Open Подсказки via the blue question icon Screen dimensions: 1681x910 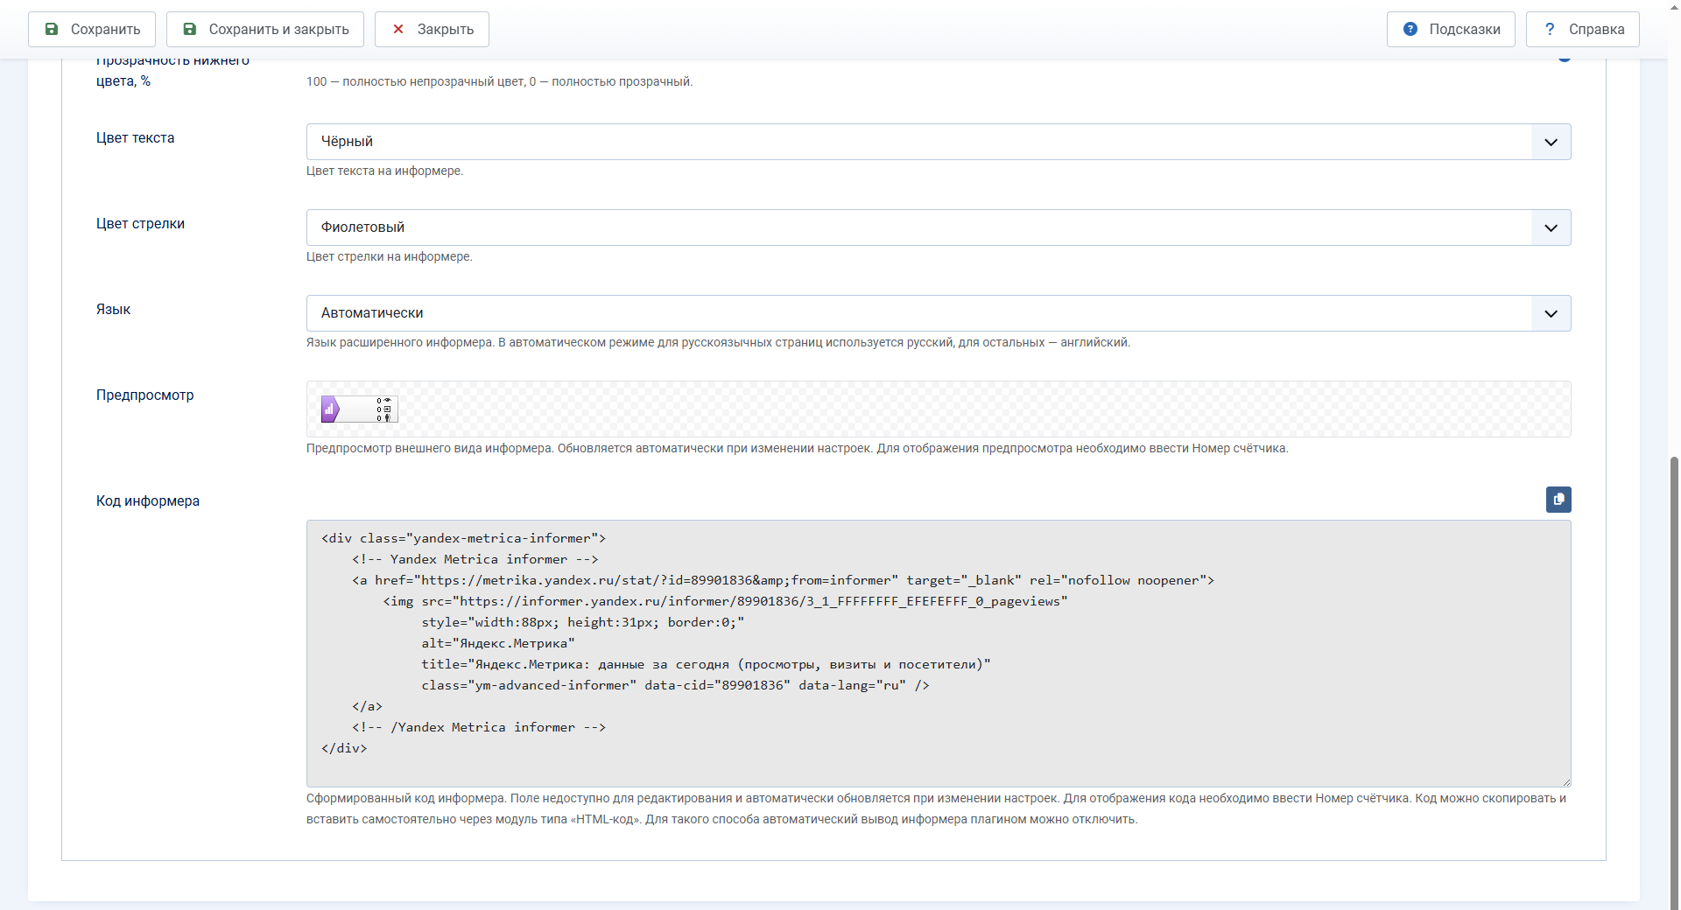click(x=1410, y=29)
